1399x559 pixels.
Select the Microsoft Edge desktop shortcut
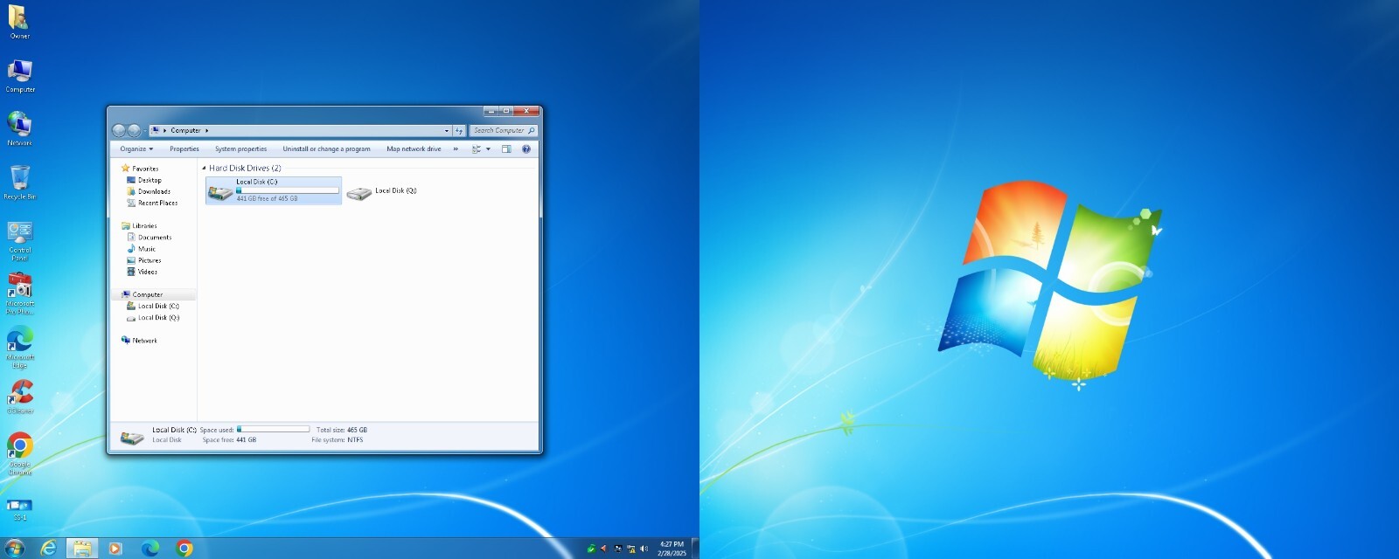point(19,348)
